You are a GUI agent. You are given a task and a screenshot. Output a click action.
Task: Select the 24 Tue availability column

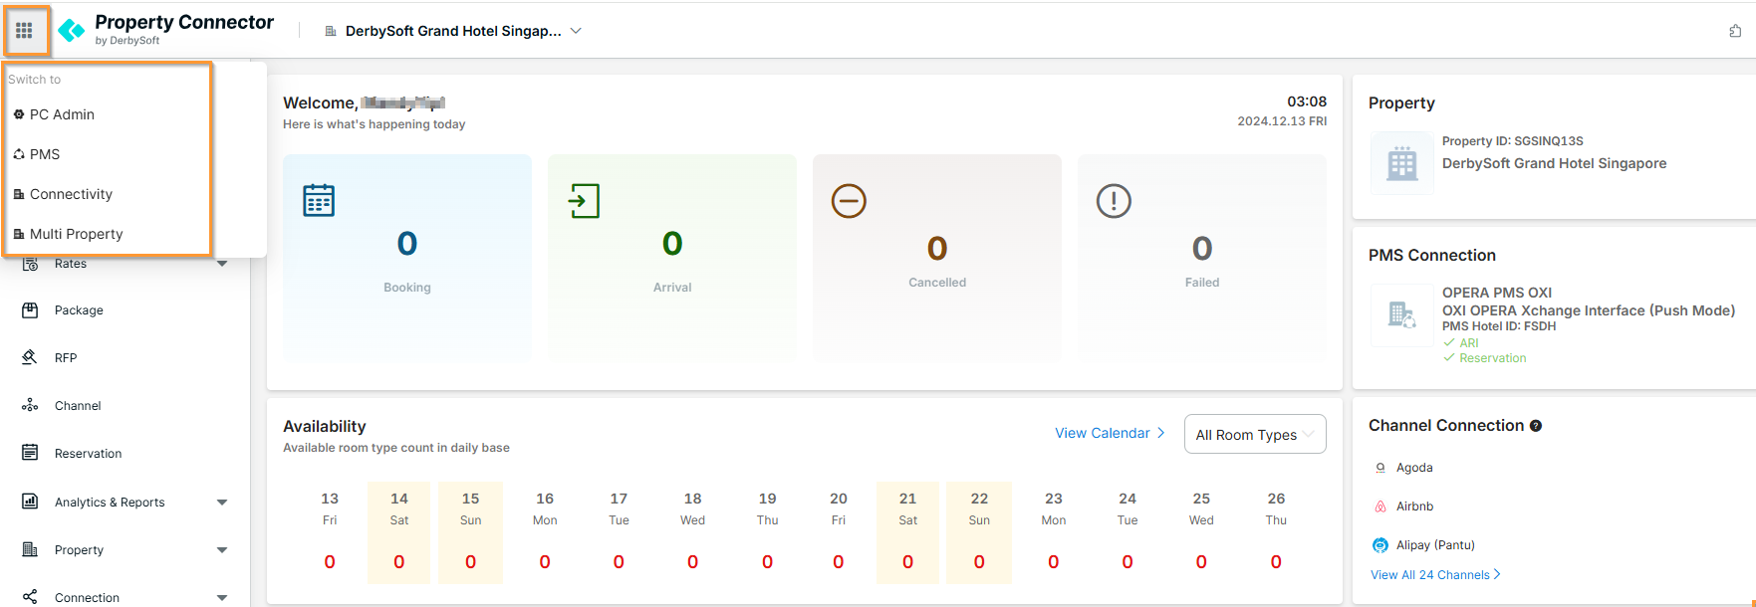(1128, 532)
